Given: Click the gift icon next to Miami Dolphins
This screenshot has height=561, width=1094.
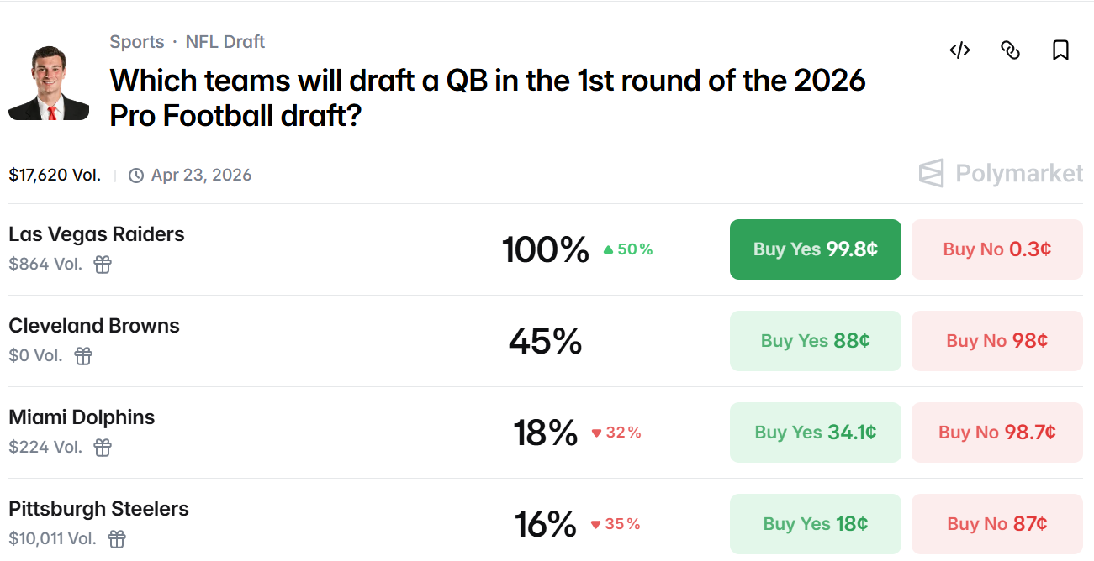Looking at the screenshot, I should tap(102, 448).
